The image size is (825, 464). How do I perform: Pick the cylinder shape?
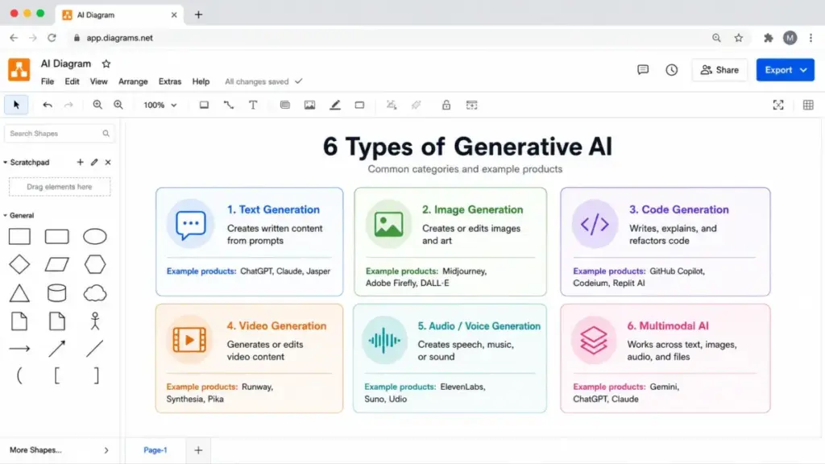pyautogui.click(x=57, y=293)
